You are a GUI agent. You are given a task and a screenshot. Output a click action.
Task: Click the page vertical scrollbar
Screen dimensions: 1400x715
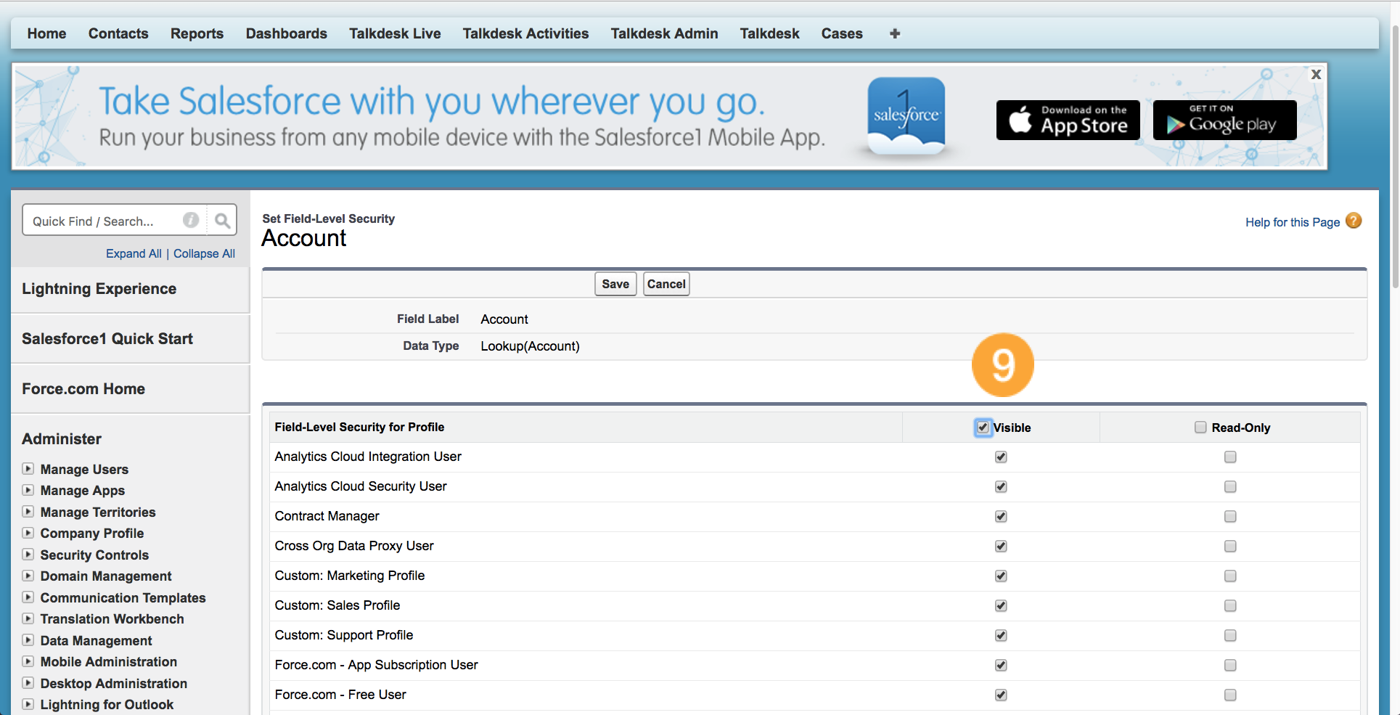1395,156
